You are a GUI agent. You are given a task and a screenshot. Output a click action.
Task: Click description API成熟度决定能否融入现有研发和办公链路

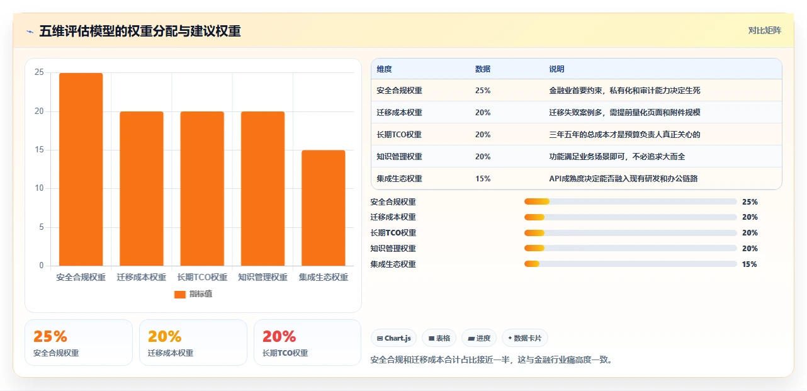pos(623,179)
